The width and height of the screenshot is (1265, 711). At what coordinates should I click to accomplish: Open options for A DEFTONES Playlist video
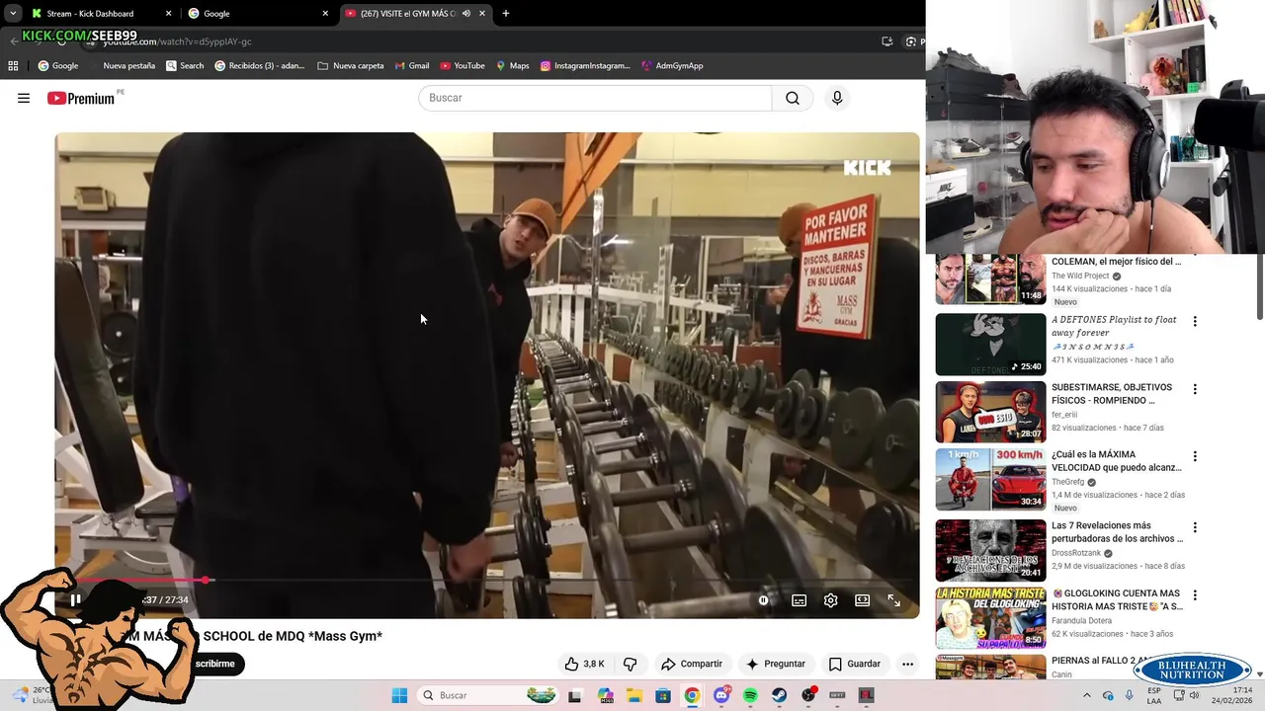pyautogui.click(x=1195, y=321)
